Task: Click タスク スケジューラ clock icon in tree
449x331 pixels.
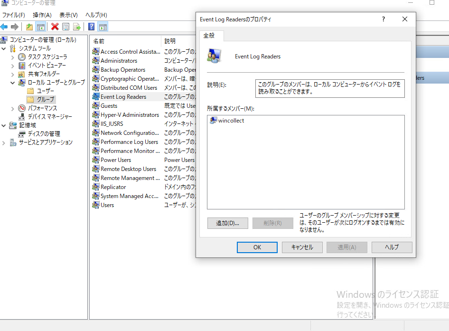Action: [22, 57]
